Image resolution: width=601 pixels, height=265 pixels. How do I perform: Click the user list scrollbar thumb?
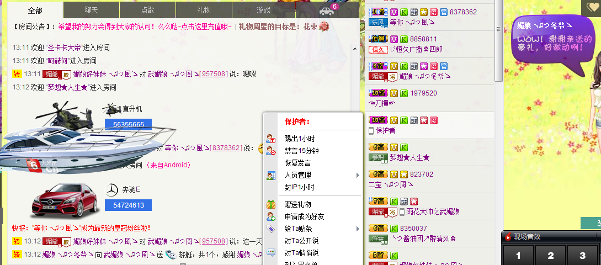[x=498, y=42]
